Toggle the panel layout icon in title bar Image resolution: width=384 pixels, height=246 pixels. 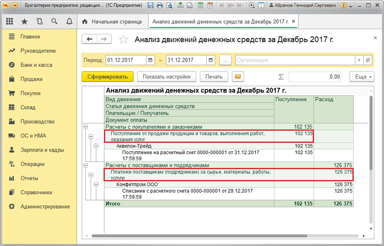click(261, 5)
